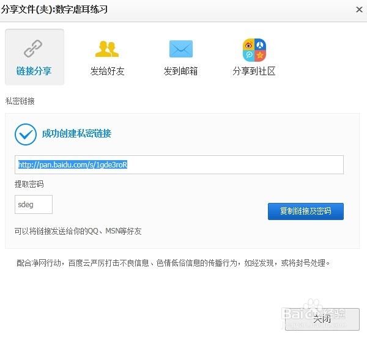
Task: Click the 提取密码 label
Action: (x=29, y=184)
